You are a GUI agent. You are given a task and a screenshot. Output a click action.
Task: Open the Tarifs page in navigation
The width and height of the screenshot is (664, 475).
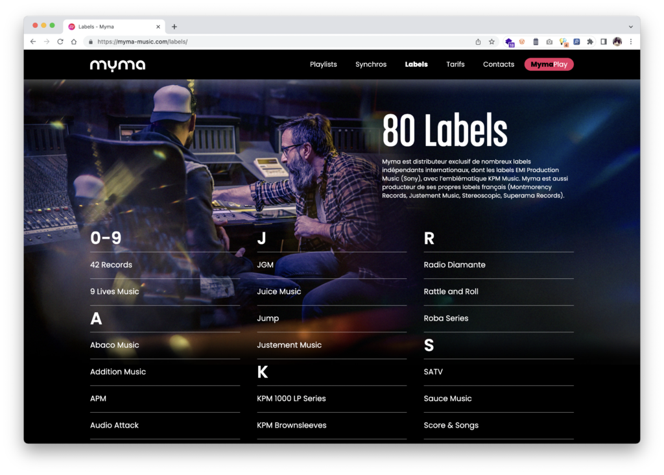tap(455, 64)
